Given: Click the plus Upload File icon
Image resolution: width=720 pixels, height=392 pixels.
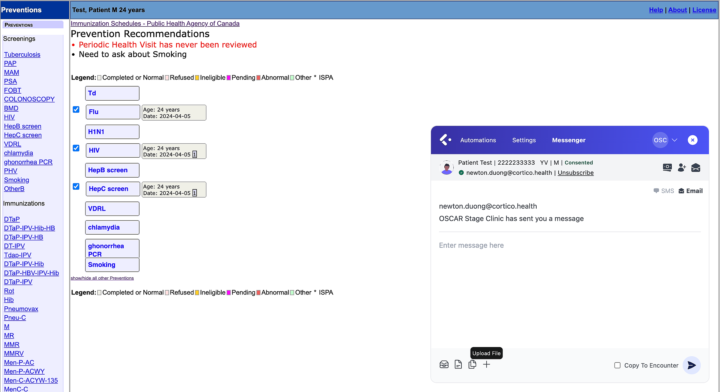Looking at the screenshot, I should (x=486, y=364).
